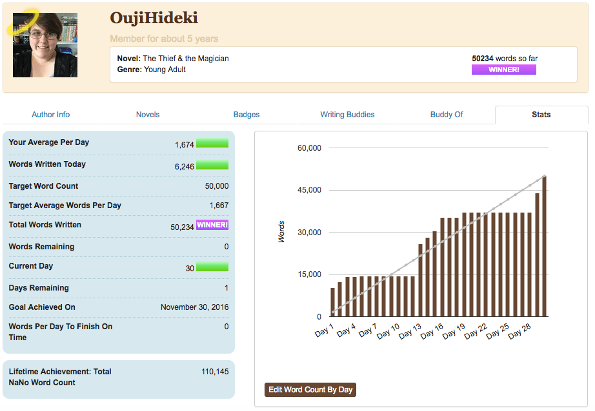Go to the Badges tab
The image size is (595, 411).
[x=247, y=115]
